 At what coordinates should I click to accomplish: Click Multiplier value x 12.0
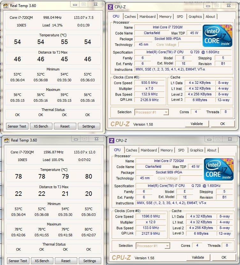(x=151, y=222)
